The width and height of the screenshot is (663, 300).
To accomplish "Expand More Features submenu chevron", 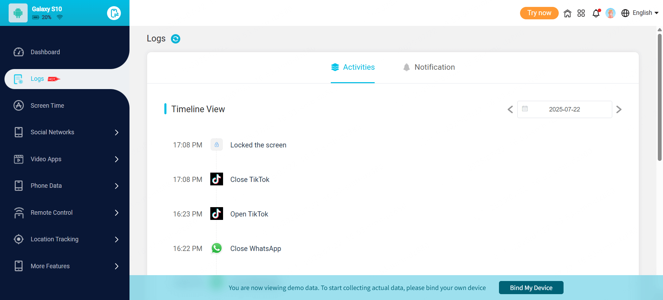I will [x=117, y=266].
